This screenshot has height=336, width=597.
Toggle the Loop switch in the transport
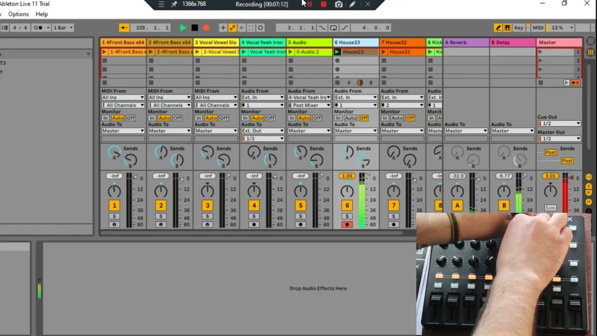tap(333, 28)
